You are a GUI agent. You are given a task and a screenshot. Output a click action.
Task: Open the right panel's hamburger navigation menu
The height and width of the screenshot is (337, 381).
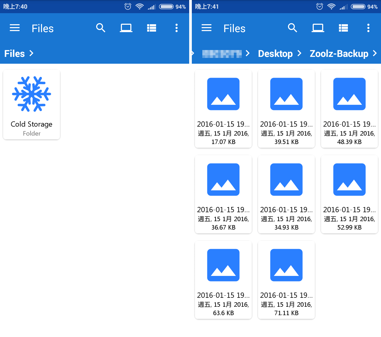[207, 28]
